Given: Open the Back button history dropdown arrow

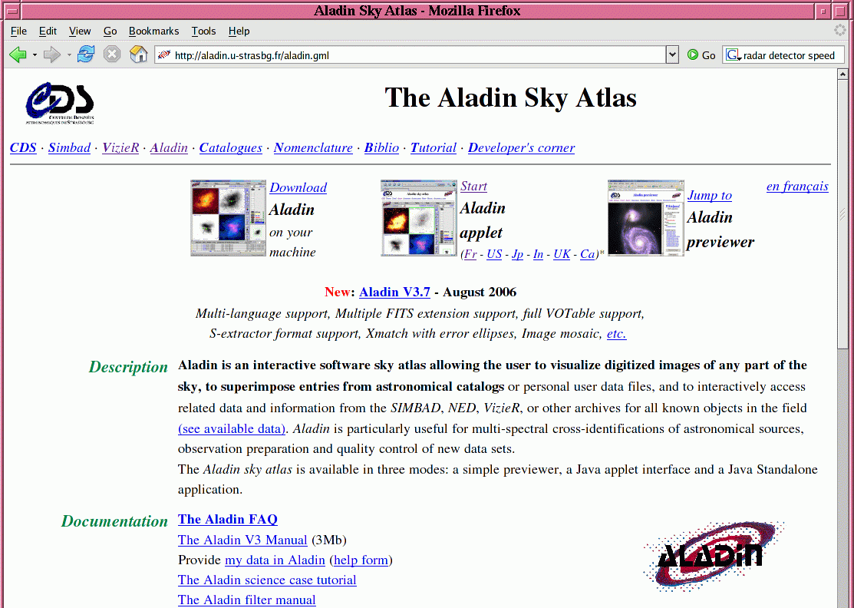Looking at the screenshot, I should (35, 55).
